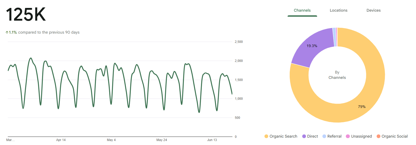
Task: Click the 19.3% purple donut segment label
Action: coord(312,46)
